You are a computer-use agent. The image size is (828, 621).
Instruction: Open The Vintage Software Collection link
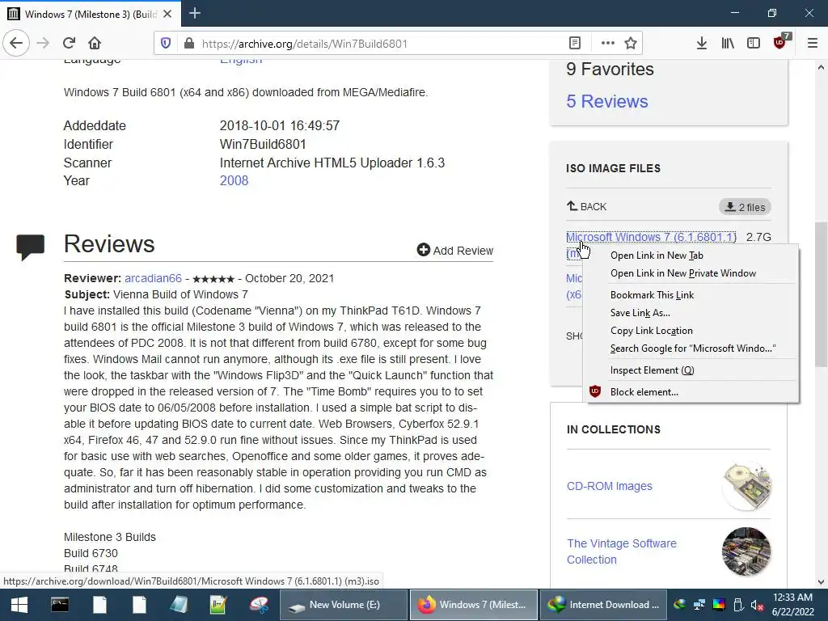[622, 551]
